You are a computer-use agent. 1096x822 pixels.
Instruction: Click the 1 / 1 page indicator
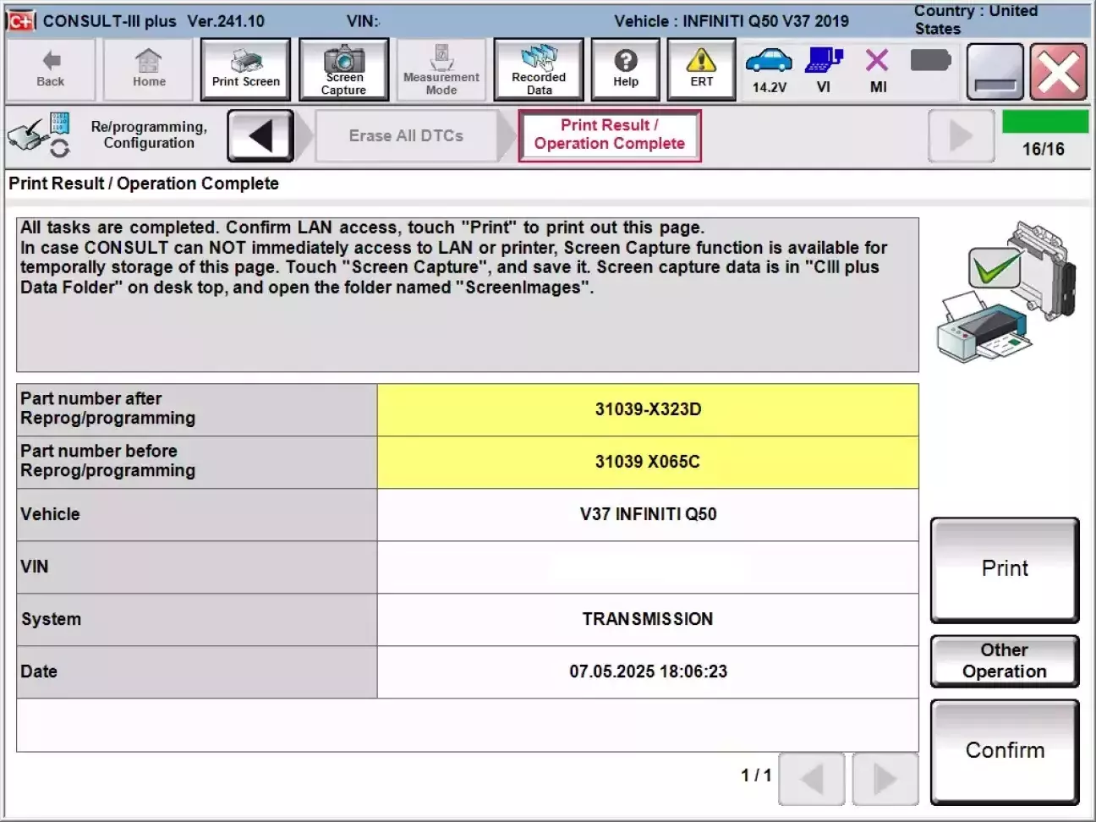coord(756,775)
